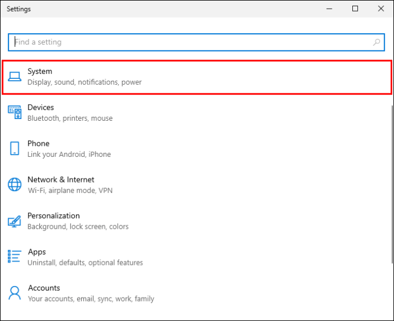Click the Devices keyboard and speaker icon

click(x=15, y=112)
